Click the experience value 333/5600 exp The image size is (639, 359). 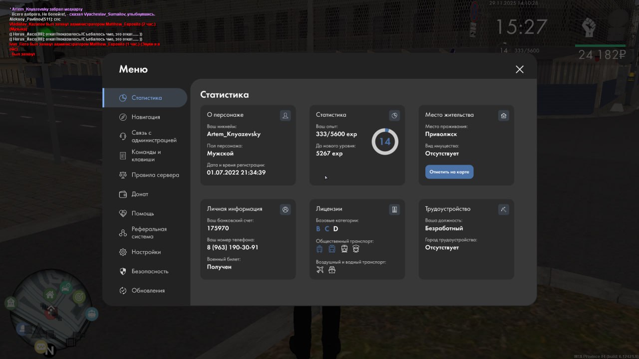click(x=336, y=135)
